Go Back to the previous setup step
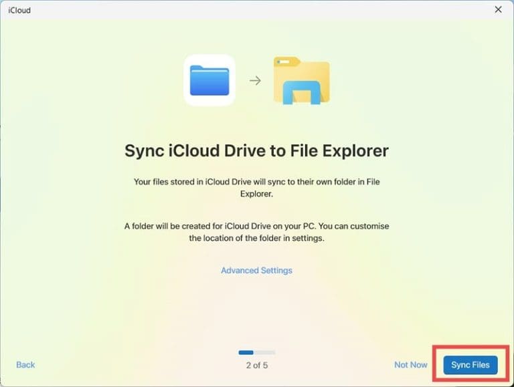 click(x=25, y=365)
